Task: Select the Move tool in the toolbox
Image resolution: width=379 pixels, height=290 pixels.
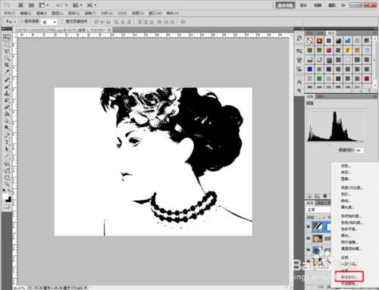Action: click(x=7, y=38)
